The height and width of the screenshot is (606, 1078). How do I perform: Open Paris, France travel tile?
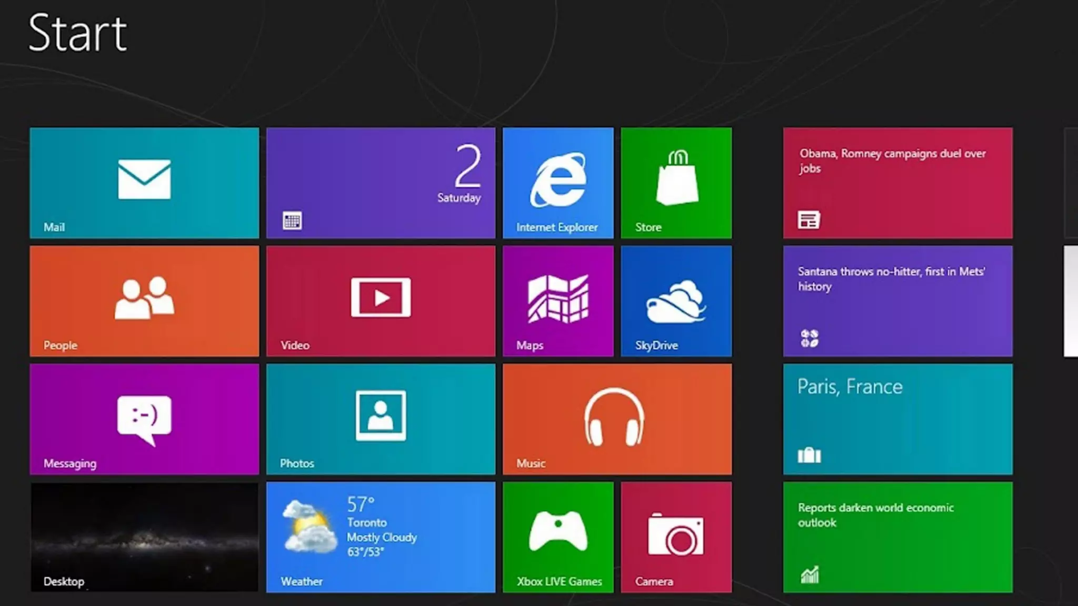pos(897,419)
